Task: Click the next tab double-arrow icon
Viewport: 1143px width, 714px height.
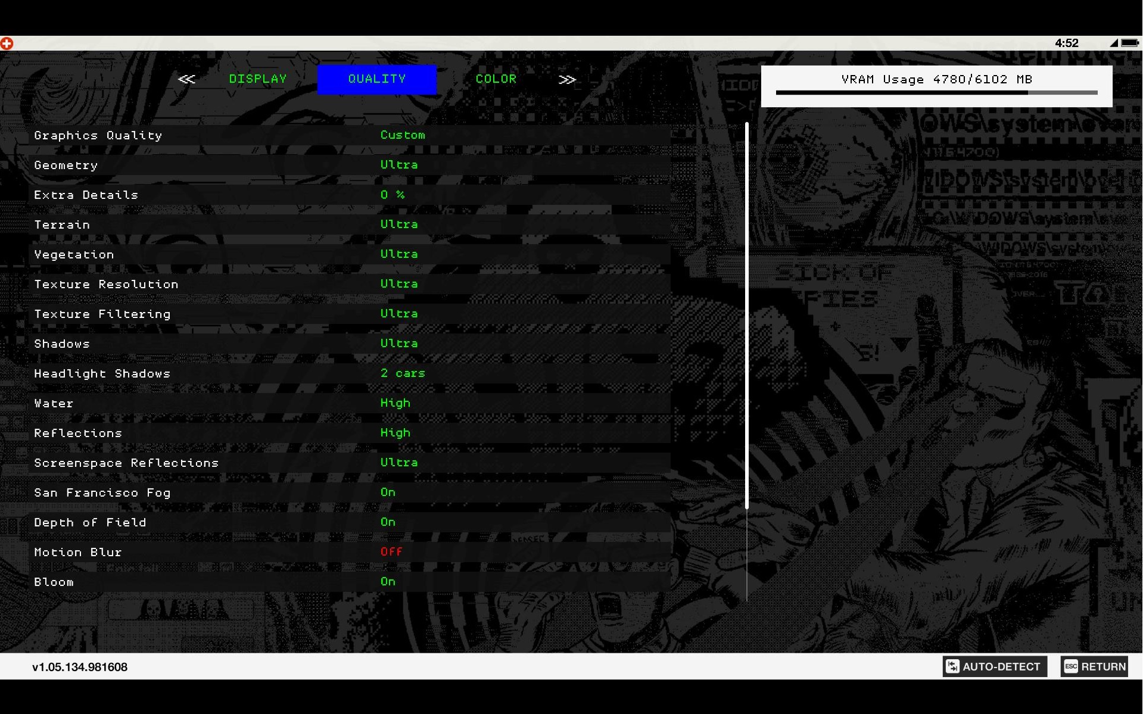Action: click(x=567, y=79)
